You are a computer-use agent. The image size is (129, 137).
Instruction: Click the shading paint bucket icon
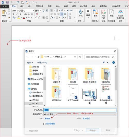coord(52,18)
